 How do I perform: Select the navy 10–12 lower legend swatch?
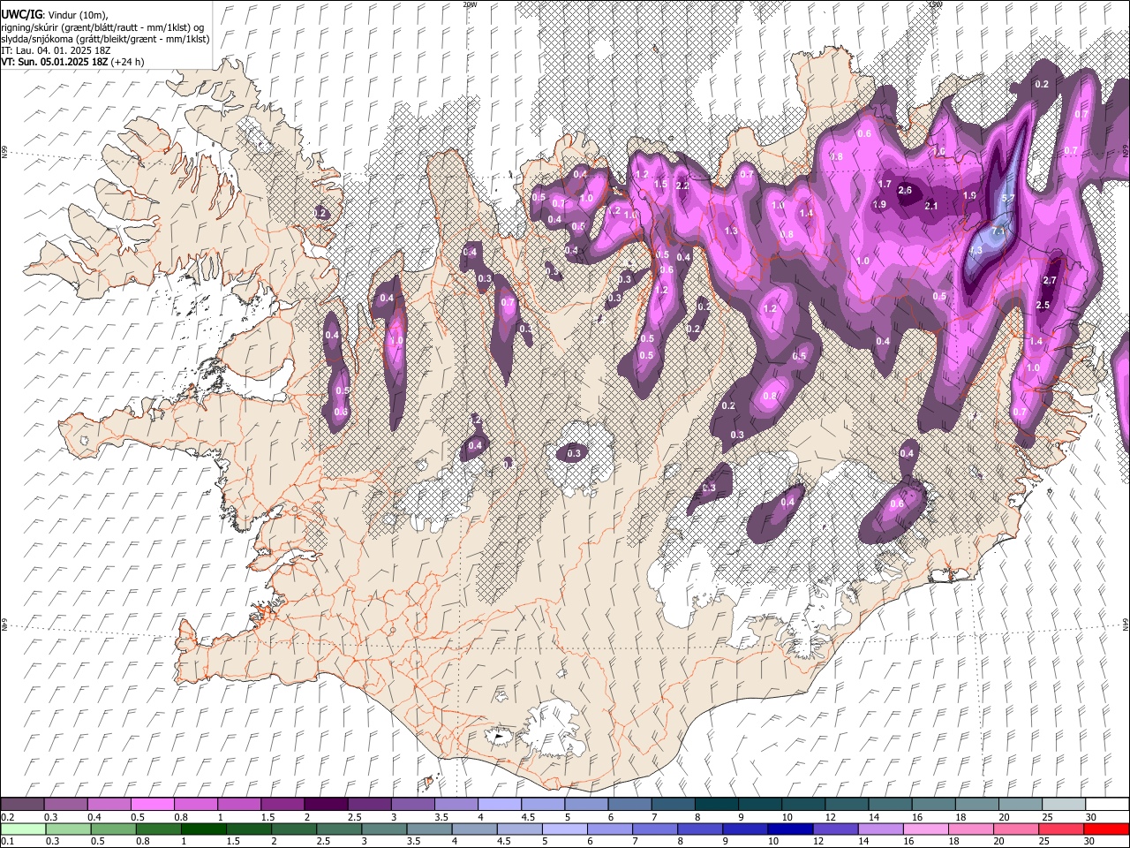tap(791, 829)
